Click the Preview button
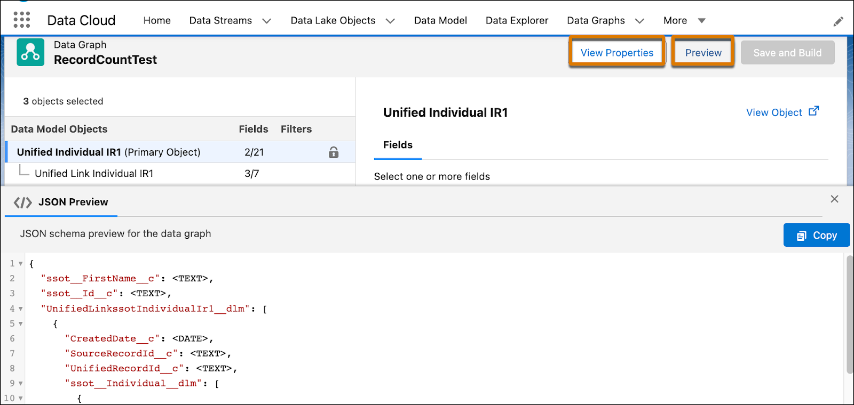854x405 pixels. coord(703,53)
